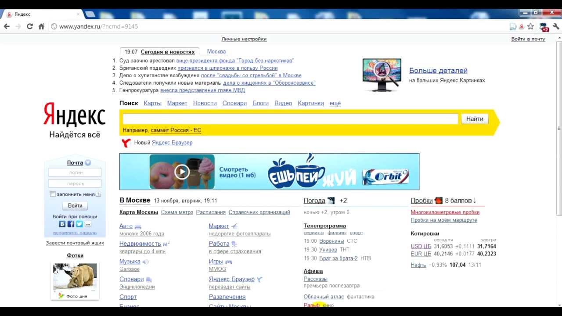Screen dimensions: 562x316
Task: Open the help question mark by запомнить меня
Action: (x=98, y=194)
